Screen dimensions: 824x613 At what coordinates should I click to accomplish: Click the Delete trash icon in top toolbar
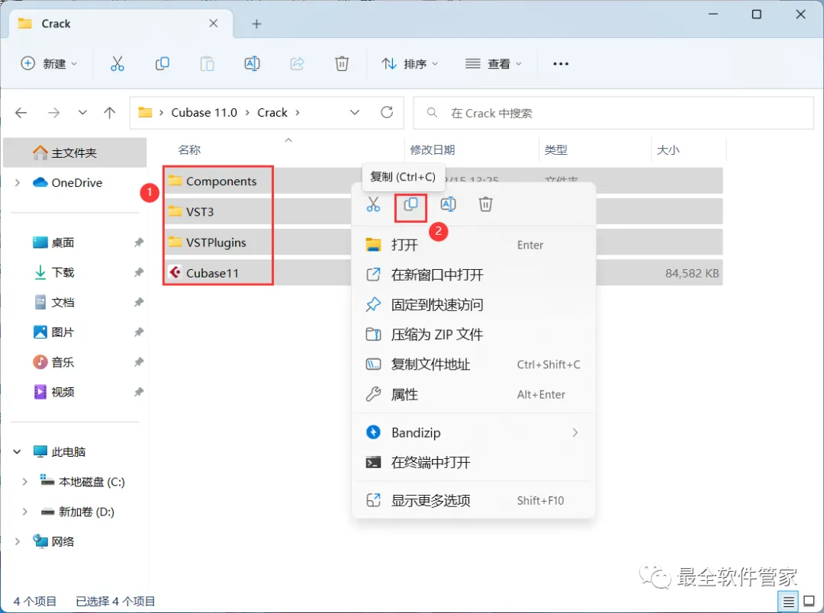coord(342,63)
